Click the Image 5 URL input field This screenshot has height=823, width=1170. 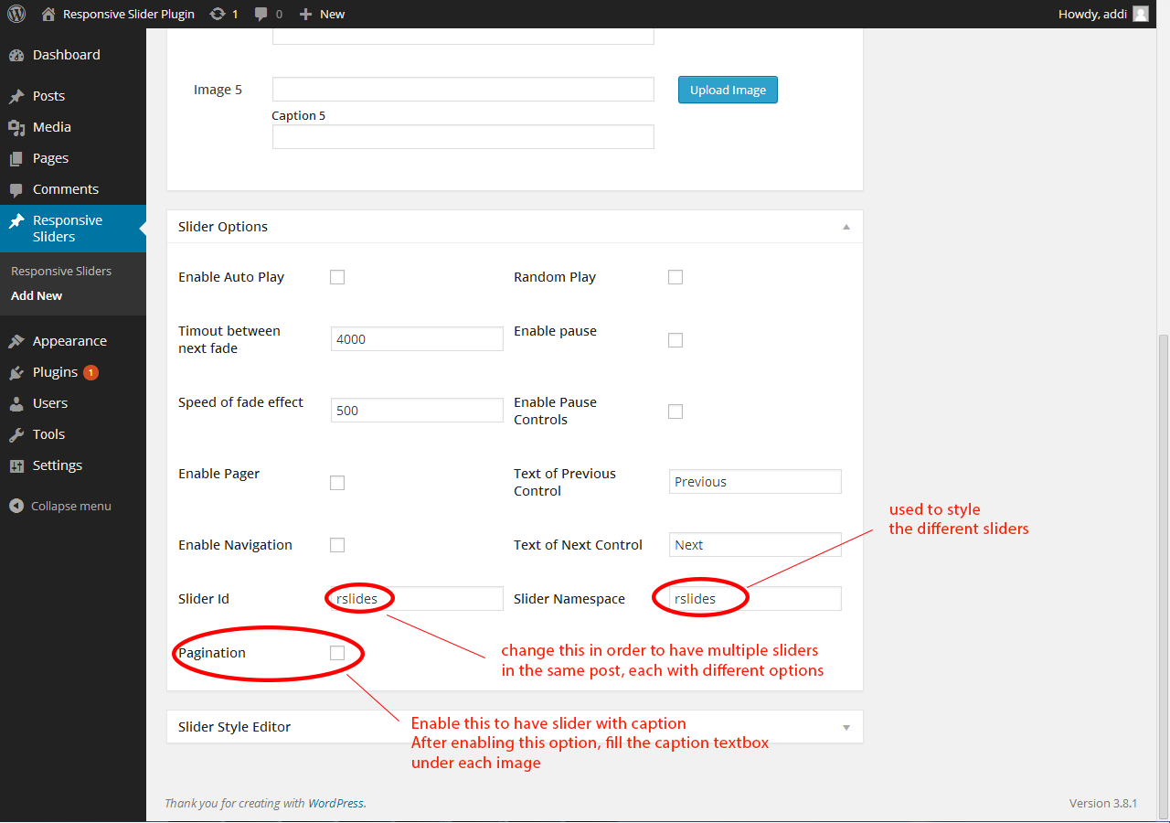coord(463,89)
